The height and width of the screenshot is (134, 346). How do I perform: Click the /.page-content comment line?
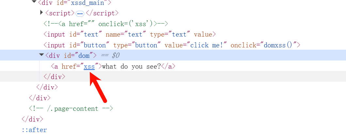point(71,109)
